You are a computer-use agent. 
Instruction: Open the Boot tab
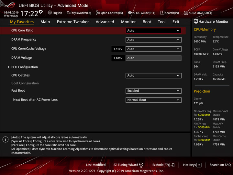coord(147,22)
